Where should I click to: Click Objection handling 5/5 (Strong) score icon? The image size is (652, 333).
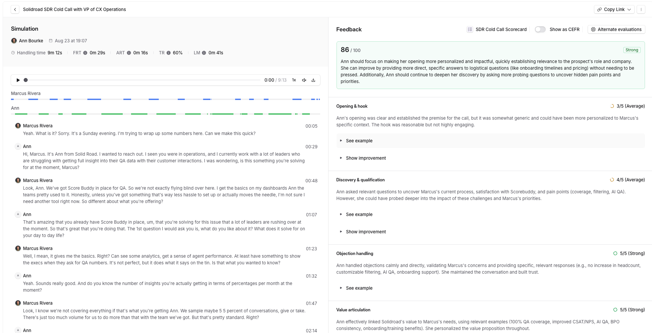(x=615, y=253)
